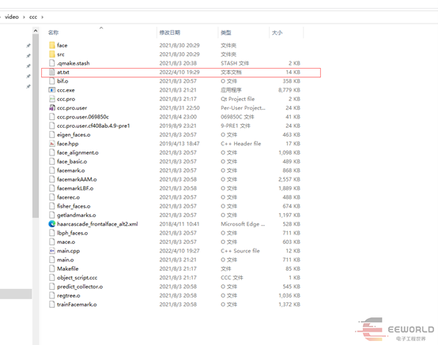438x345 pixels.
Task: Click the first quick-access pin icon
Action: 28,46
